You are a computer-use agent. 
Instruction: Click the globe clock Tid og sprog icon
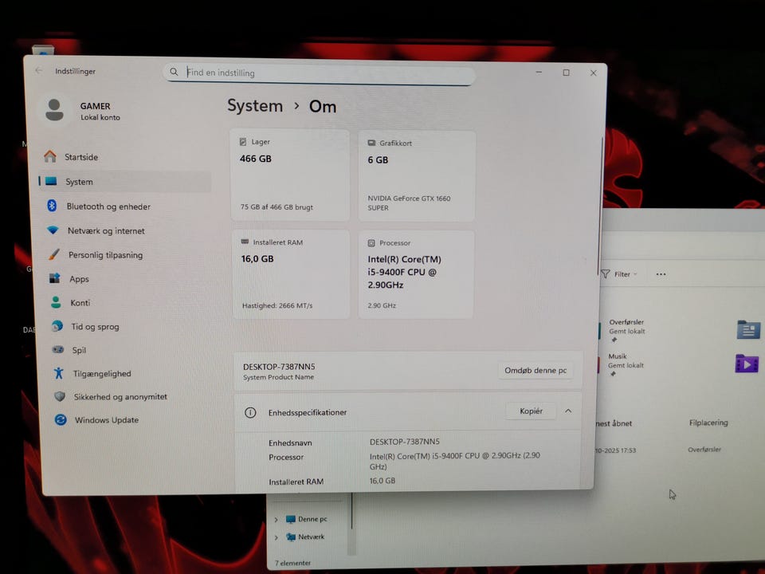pyautogui.click(x=57, y=326)
